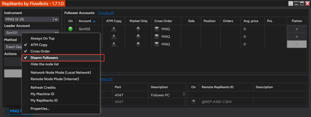
Task: Switch to the MNQ tab at bottom
Action: [16, 111]
